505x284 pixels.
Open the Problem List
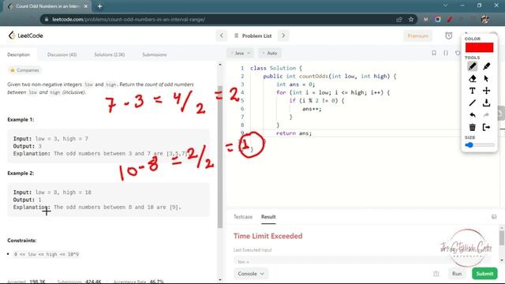click(252, 35)
